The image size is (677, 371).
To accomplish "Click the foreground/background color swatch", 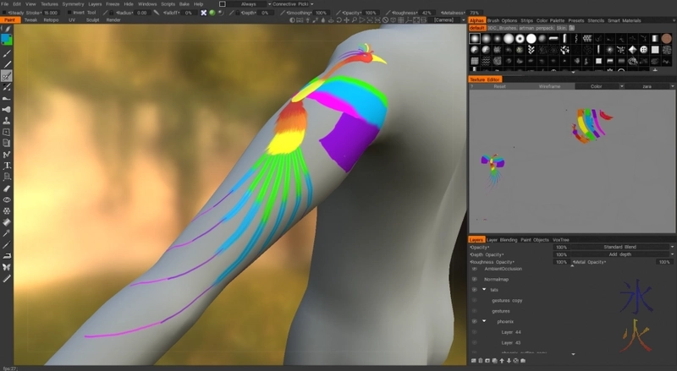I will (x=7, y=40).
